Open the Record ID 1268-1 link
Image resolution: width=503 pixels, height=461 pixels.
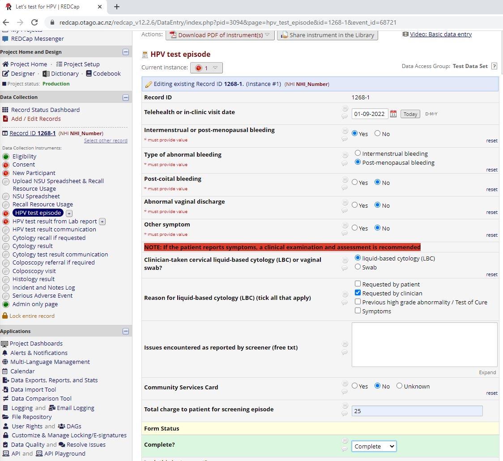tap(32, 133)
